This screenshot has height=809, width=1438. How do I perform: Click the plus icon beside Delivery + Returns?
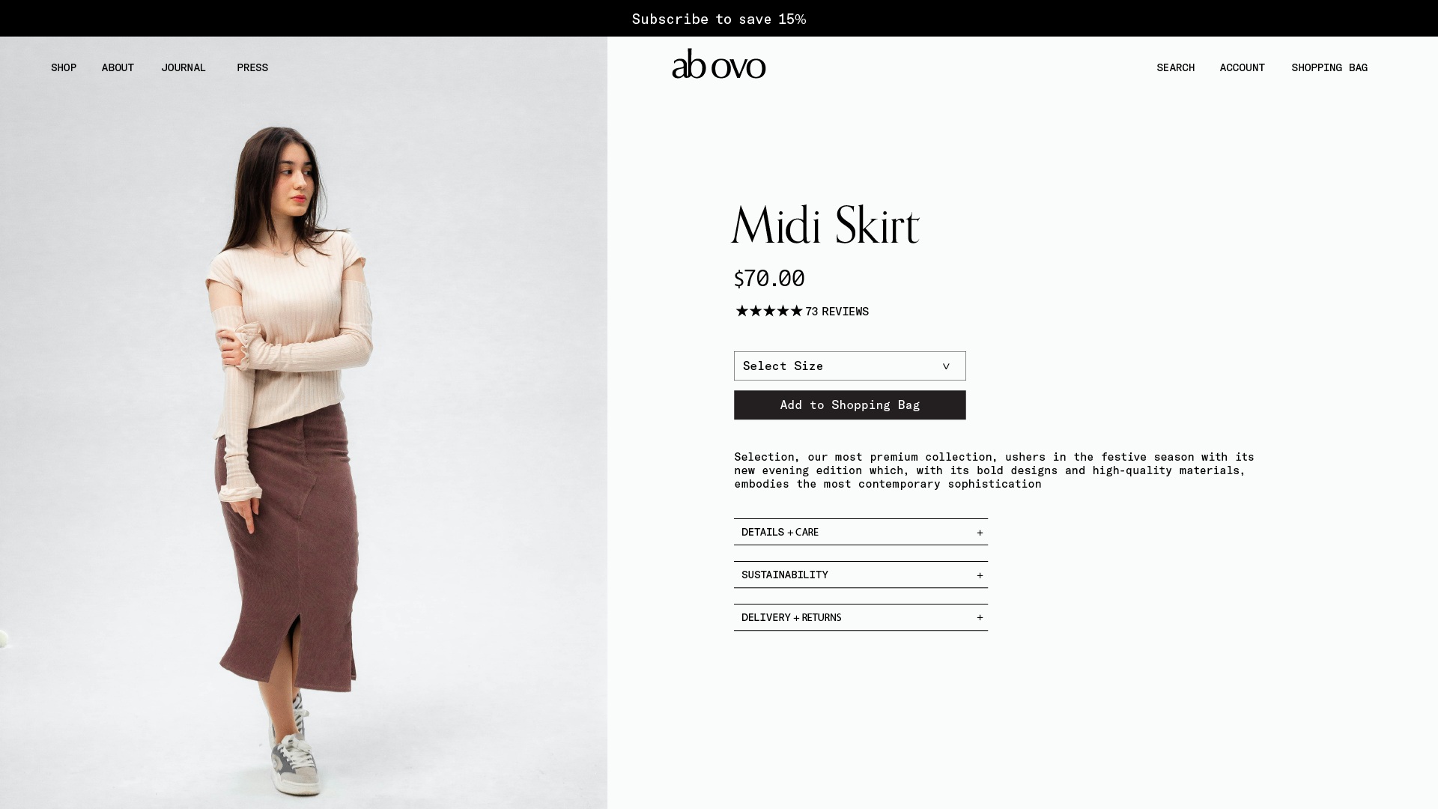point(980,618)
